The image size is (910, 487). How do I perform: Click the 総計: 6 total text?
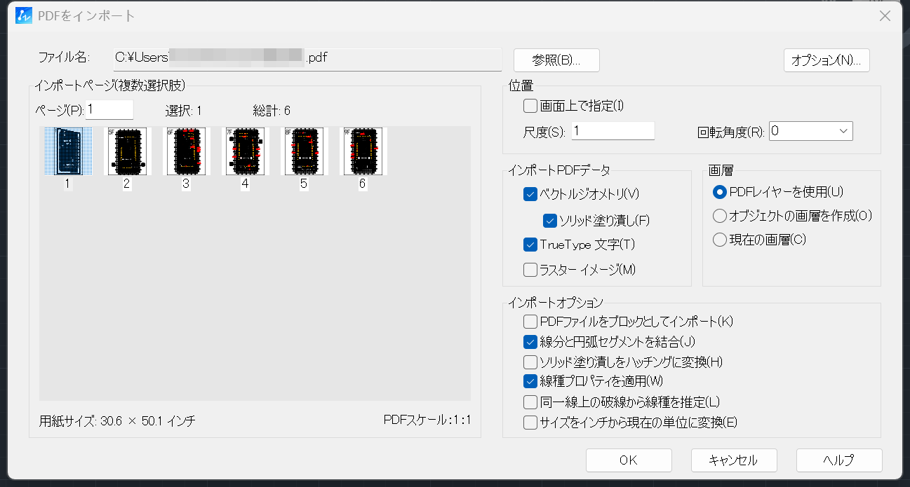272,111
